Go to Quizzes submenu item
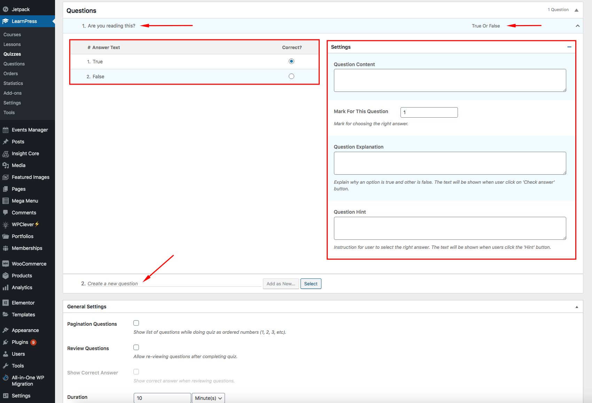 coord(12,54)
